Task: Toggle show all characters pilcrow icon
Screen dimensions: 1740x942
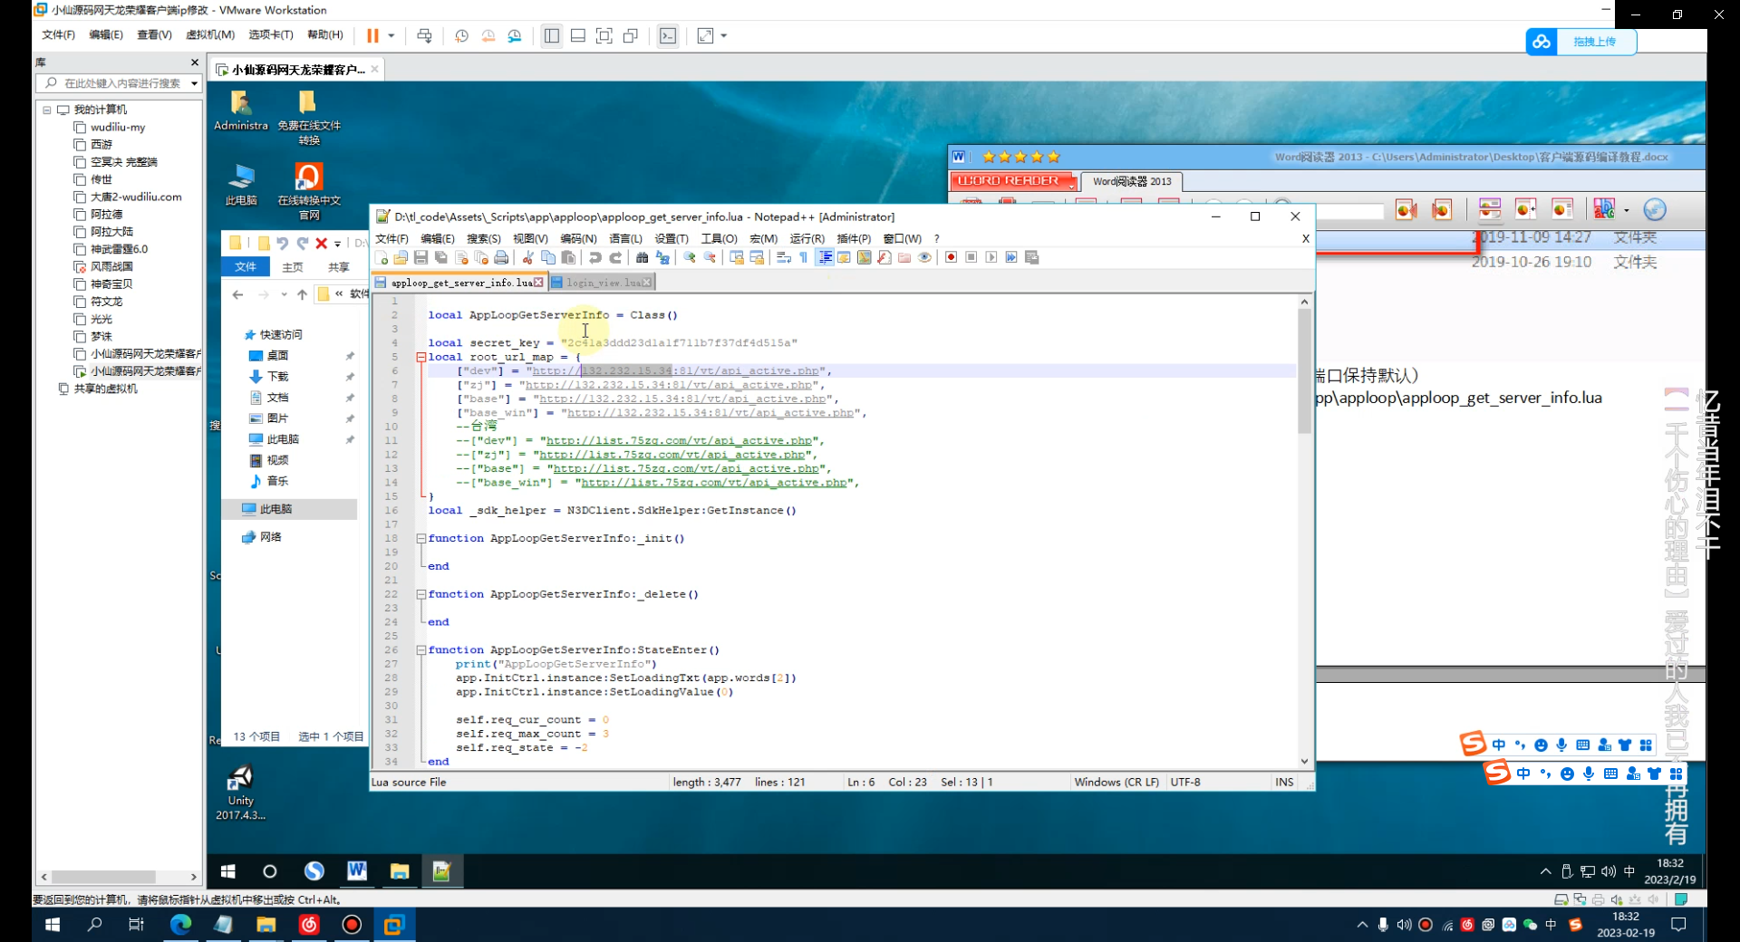Action: pos(804,258)
